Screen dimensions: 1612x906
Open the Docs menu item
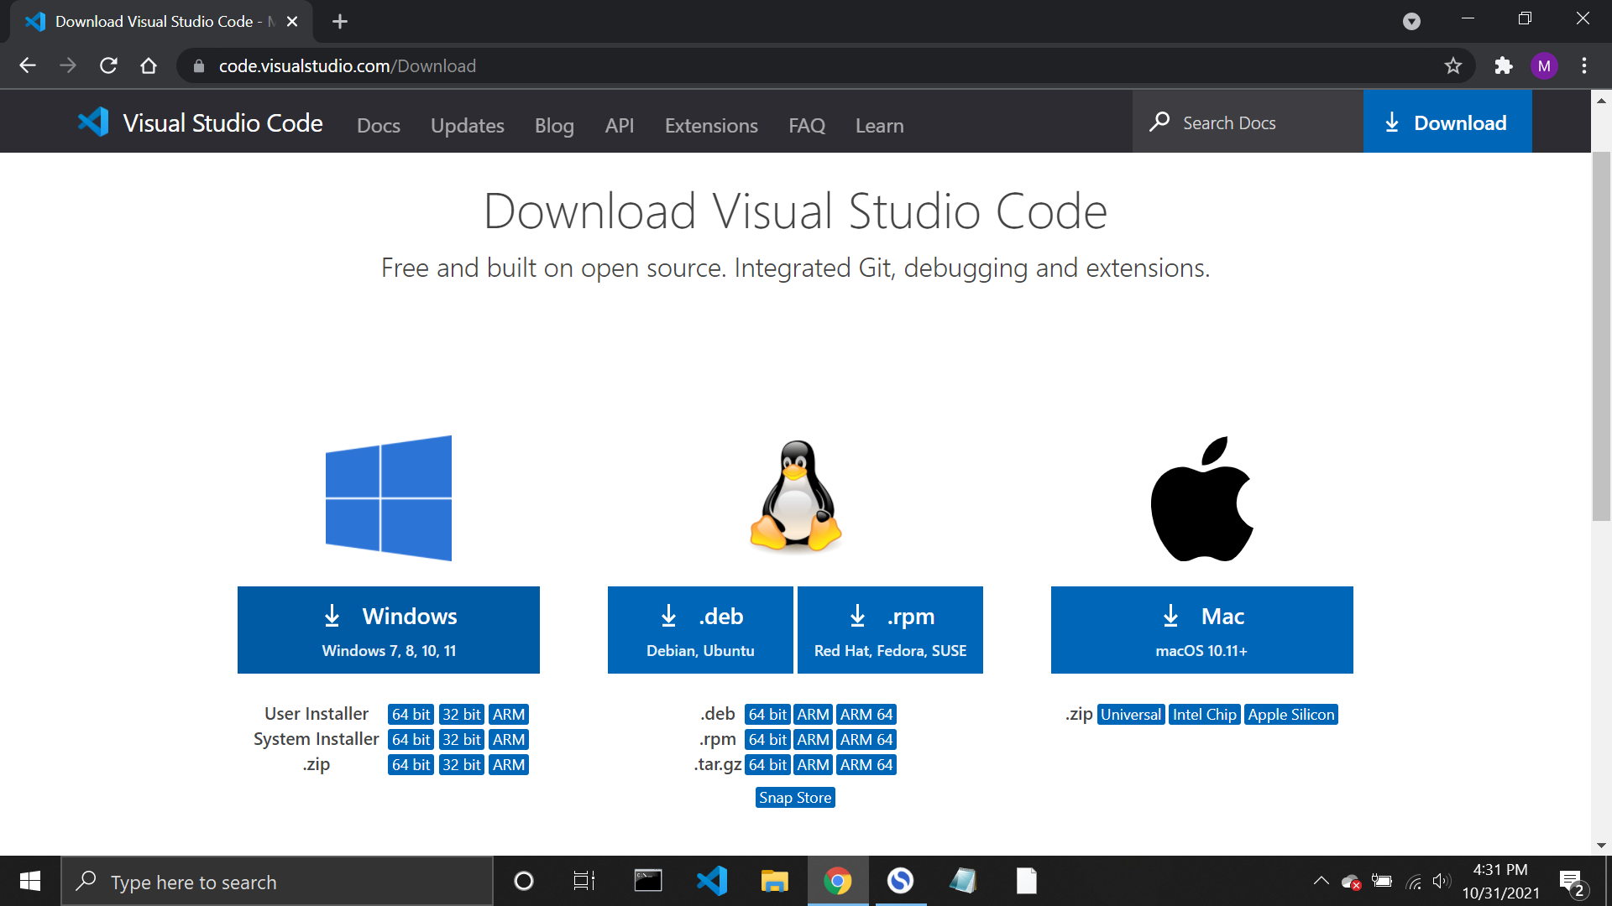click(379, 126)
